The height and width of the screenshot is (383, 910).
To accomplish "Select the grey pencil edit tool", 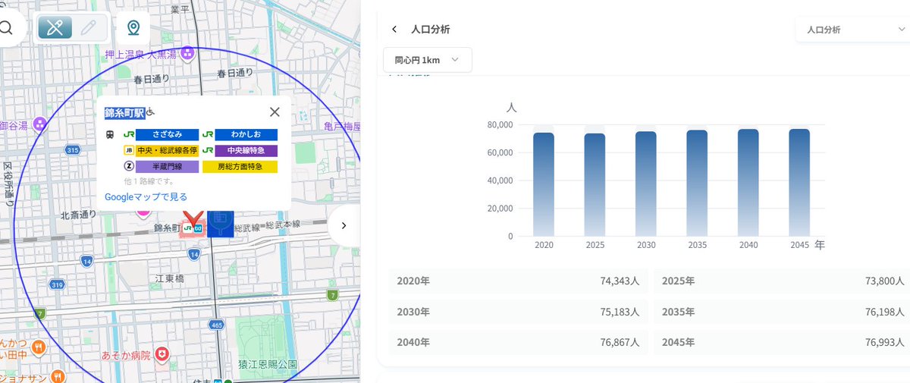I will [88, 29].
